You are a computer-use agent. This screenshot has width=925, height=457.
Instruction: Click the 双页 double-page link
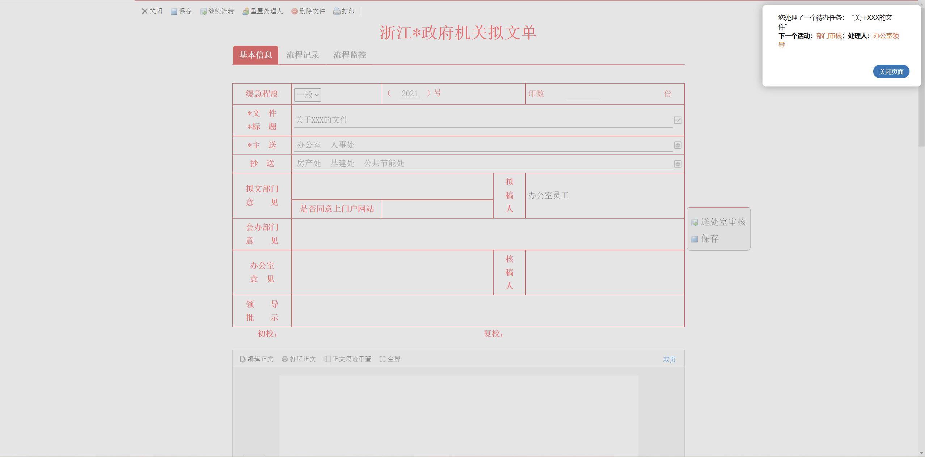(x=669, y=359)
